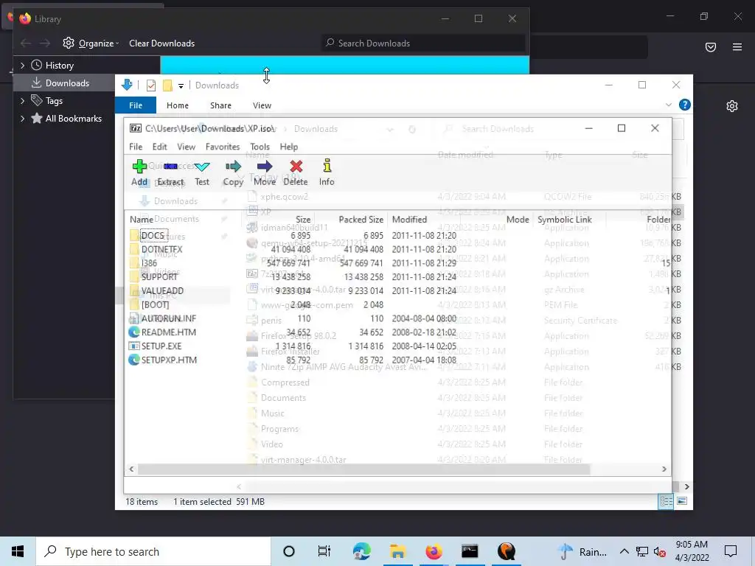
Task: Click the muted volume tray icon
Action: coord(659,552)
